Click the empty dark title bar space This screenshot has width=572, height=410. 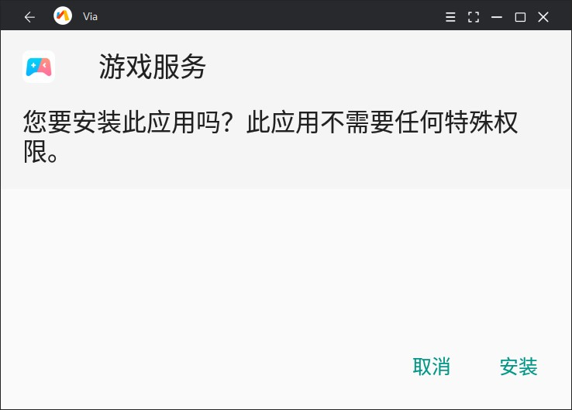(270, 16)
